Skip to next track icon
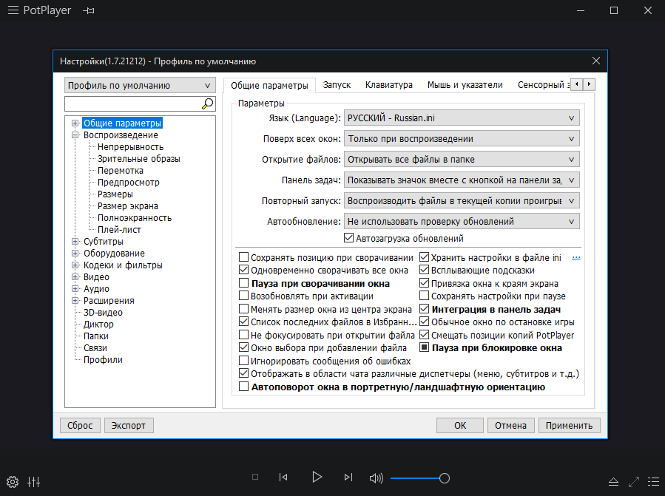 (348, 478)
